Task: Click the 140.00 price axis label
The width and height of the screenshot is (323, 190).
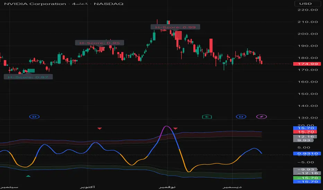Action: pyautogui.click(x=307, y=106)
